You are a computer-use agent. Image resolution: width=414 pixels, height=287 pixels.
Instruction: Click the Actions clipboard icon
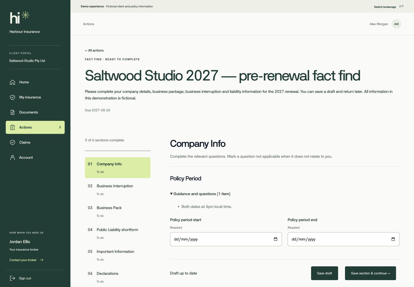[12, 127]
